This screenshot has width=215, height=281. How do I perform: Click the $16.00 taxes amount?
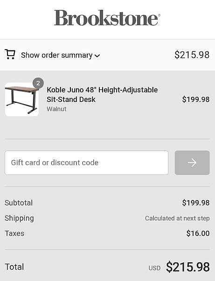click(x=198, y=233)
